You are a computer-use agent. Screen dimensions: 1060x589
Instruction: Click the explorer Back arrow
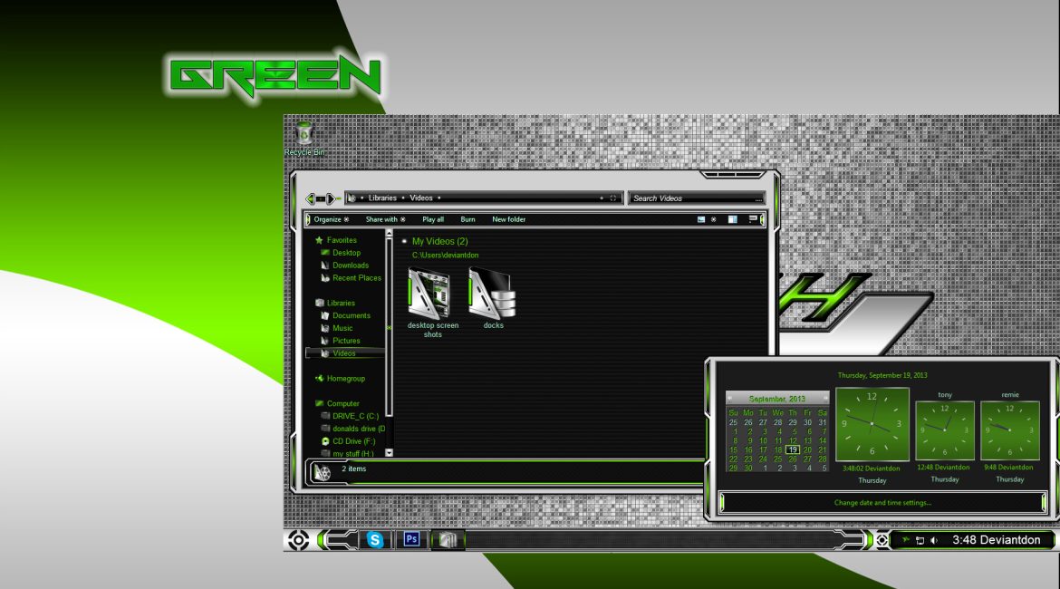pyautogui.click(x=313, y=198)
